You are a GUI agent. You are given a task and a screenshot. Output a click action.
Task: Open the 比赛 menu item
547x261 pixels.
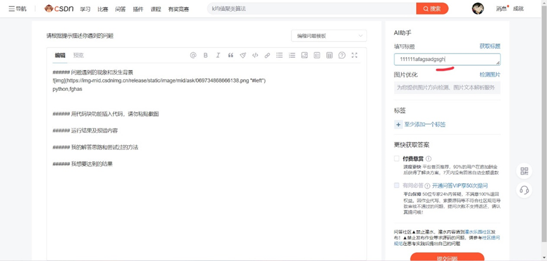tap(102, 9)
